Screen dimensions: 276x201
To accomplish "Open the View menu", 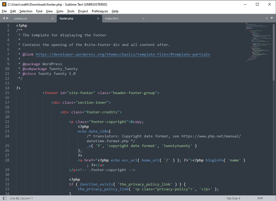I will (49, 11).
